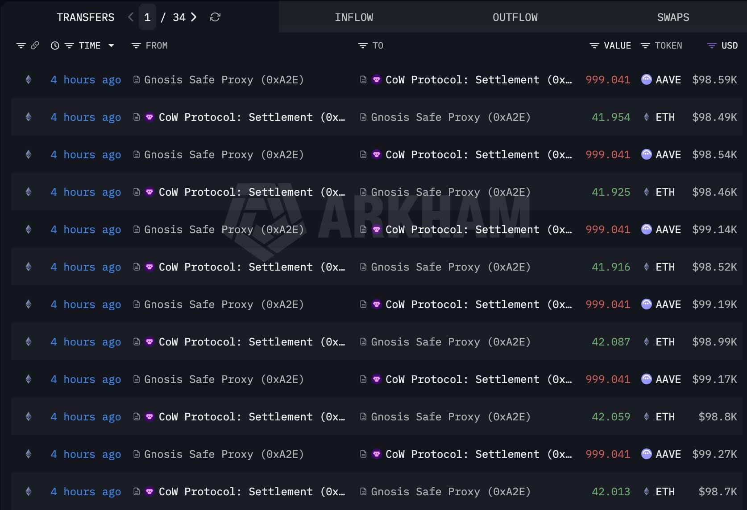Click the page number input field
747x510 pixels.
pos(147,17)
